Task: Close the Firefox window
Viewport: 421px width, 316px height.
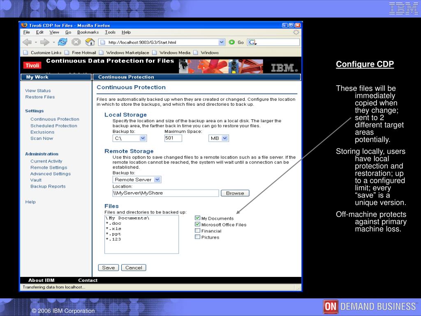Action: pos(298,25)
